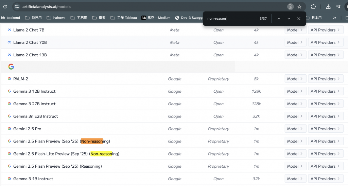348x186 pixels.
Task: Click the Google icon beside Gemma 3 12B Instruct
Action: (9, 91)
